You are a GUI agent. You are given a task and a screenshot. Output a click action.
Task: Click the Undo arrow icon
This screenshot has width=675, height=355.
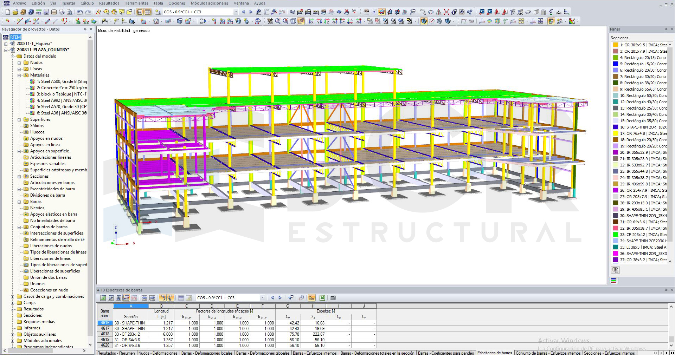coord(80,12)
